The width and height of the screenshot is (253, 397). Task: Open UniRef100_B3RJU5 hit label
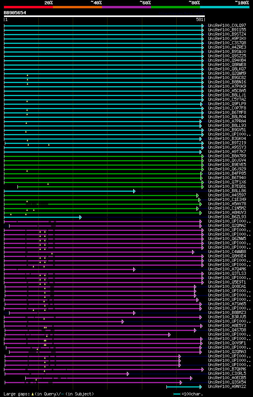227,317
